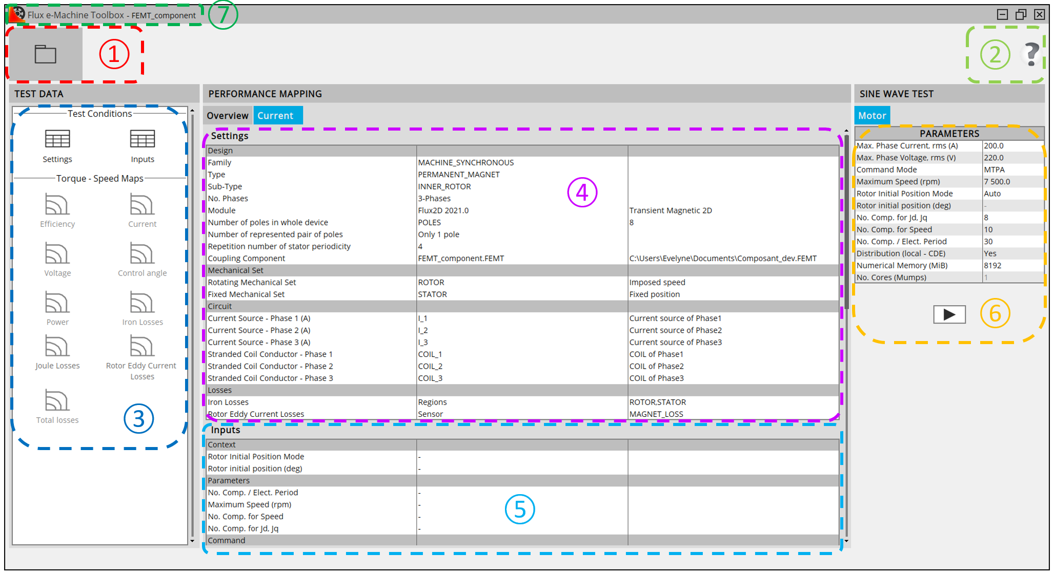The height and width of the screenshot is (574, 1054).
Task: Switch to the Overview tab
Action: coord(227,116)
